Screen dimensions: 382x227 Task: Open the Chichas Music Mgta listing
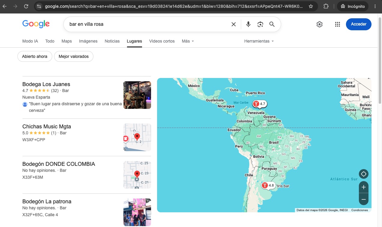[x=47, y=127]
